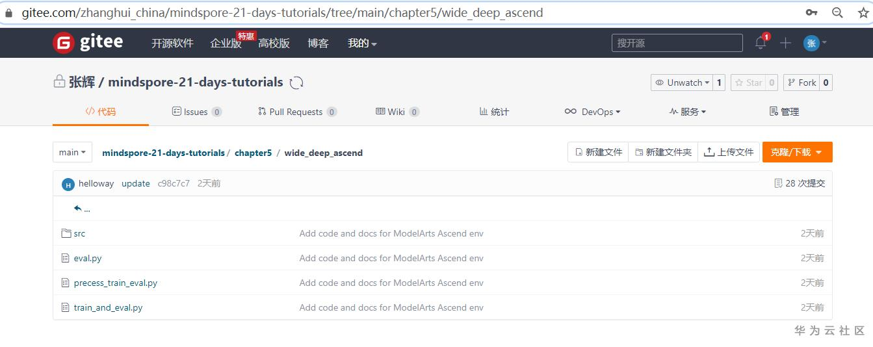Open commit message in src row
Image resolution: width=873 pixels, height=347 pixels.
point(391,233)
